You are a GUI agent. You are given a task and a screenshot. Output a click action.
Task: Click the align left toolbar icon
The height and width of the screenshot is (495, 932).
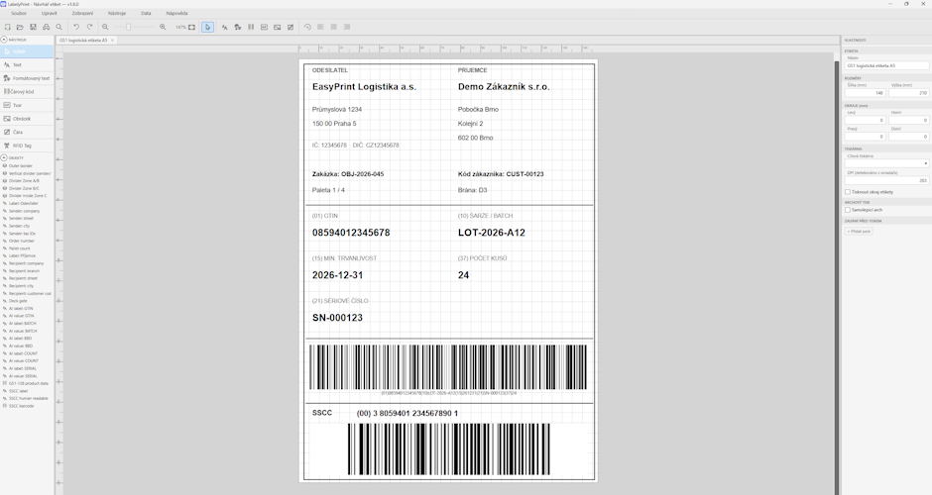pyautogui.click(x=320, y=27)
